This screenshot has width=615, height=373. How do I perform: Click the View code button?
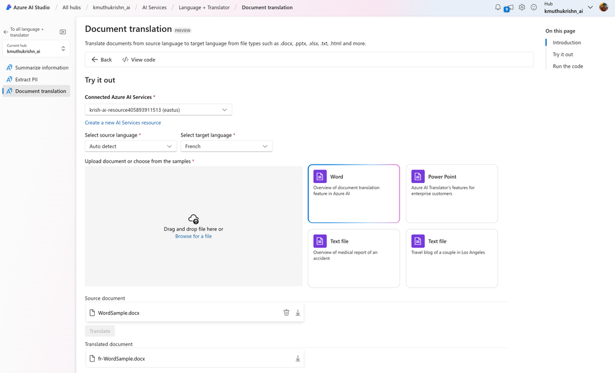pyautogui.click(x=139, y=60)
